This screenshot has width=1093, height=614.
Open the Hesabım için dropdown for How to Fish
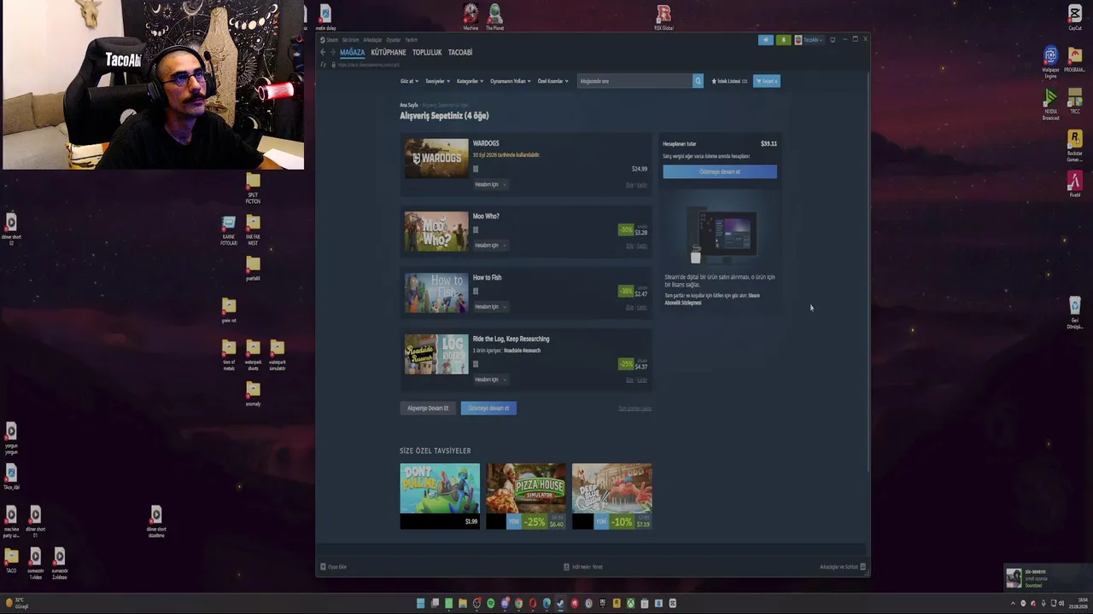point(490,307)
